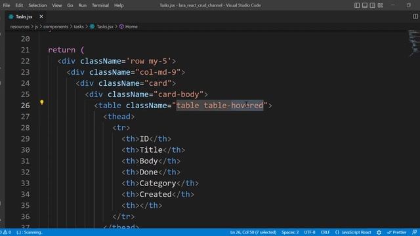Click the gear icon in status bar

379,232
